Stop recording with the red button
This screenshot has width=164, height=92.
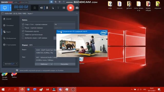71,8
